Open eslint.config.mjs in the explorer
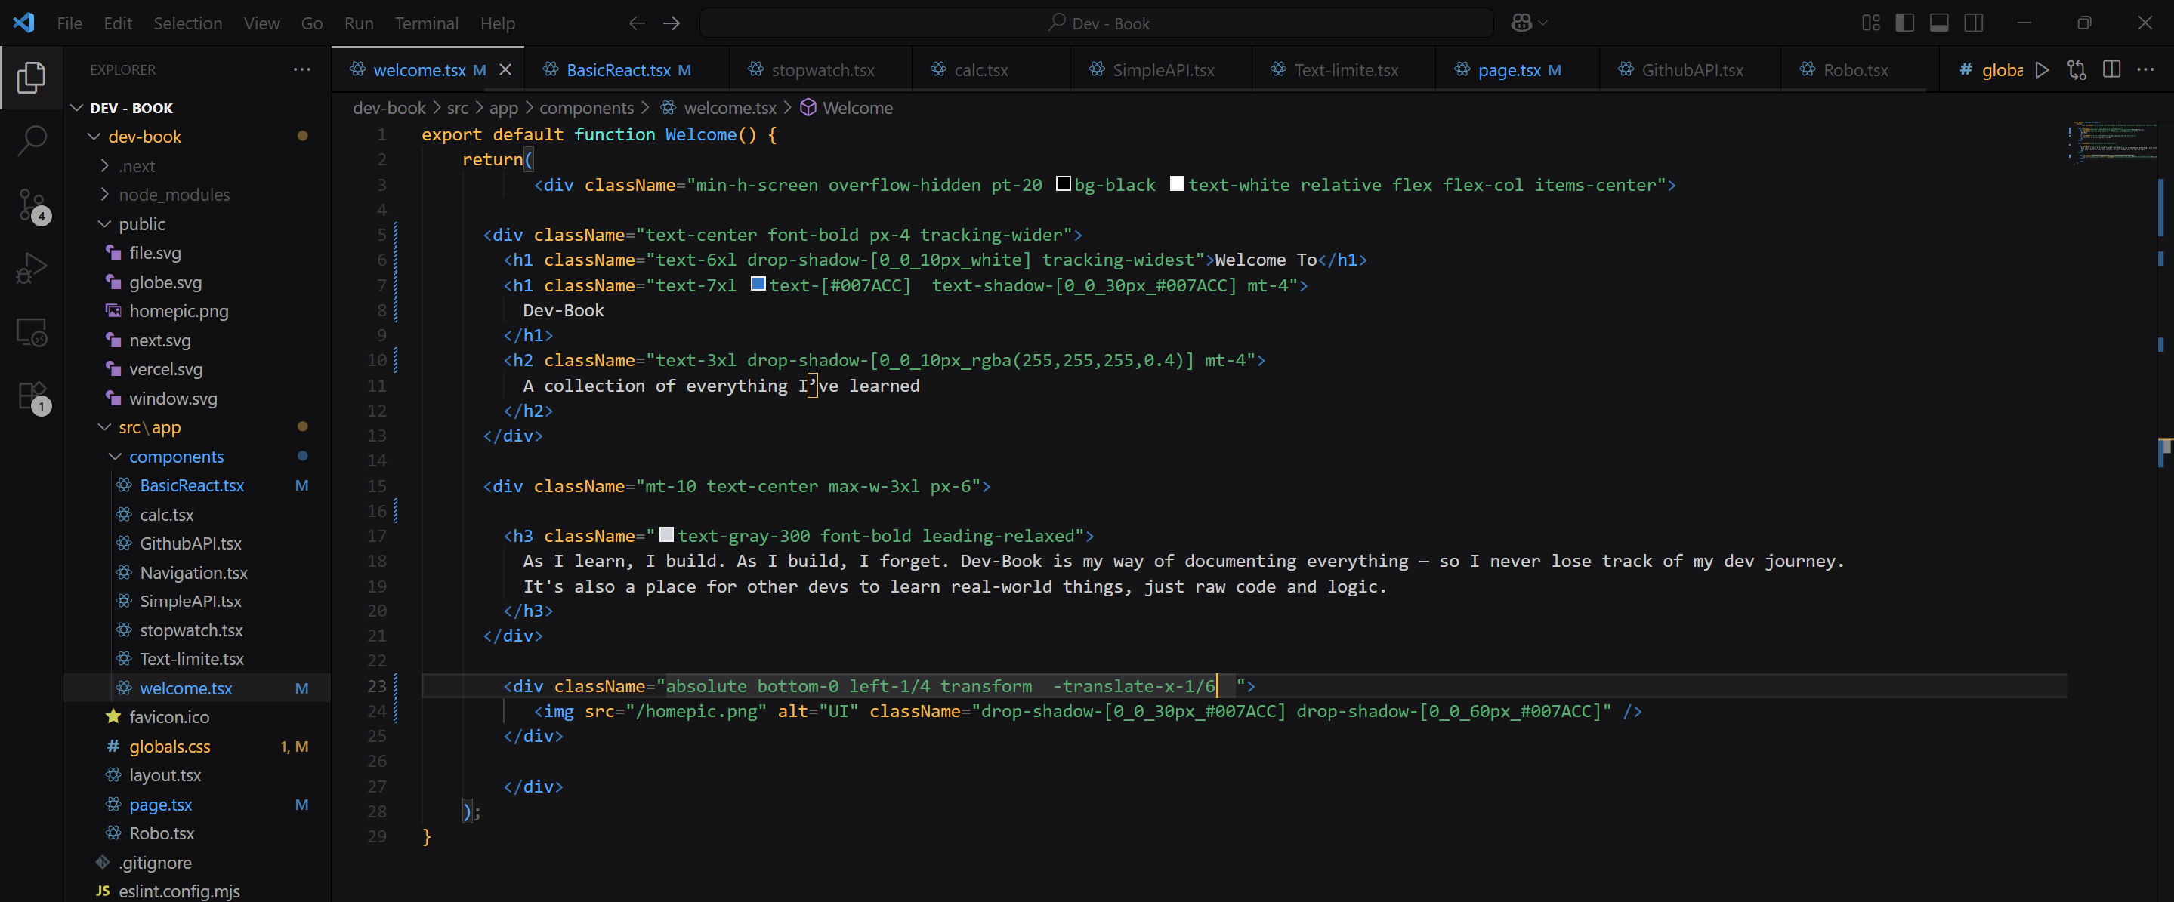This screenshot has width=2174, height=902. [x=197, y=890]
